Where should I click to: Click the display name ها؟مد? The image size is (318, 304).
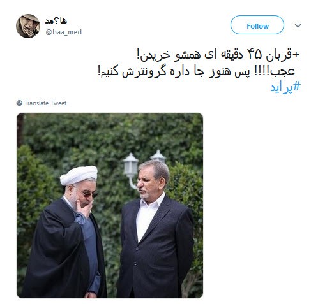click(x=56, y=21)
